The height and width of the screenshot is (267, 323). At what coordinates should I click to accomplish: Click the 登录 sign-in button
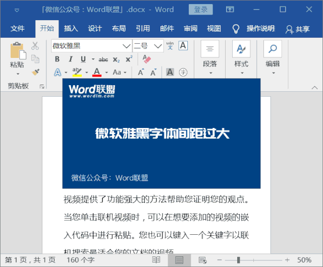tap(200, 10)
